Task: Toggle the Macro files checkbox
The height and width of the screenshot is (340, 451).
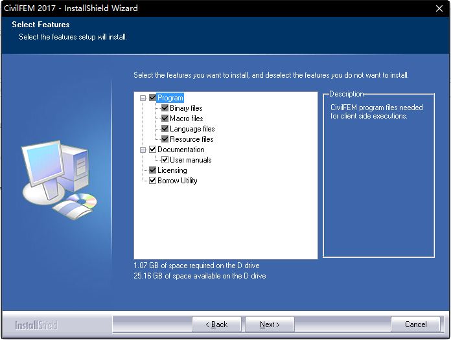Action: tap(165, 119)
